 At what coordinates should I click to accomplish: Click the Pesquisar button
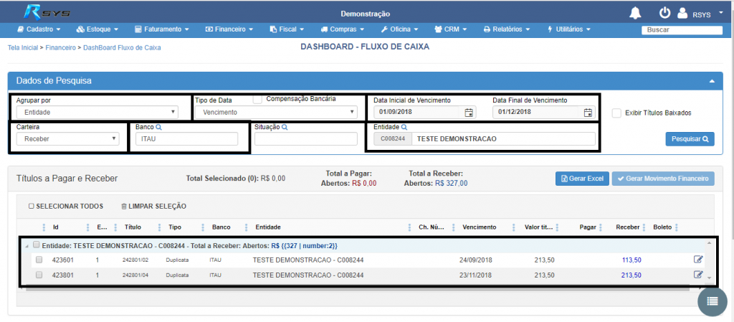pyautogui.click(x=690, y=139)
